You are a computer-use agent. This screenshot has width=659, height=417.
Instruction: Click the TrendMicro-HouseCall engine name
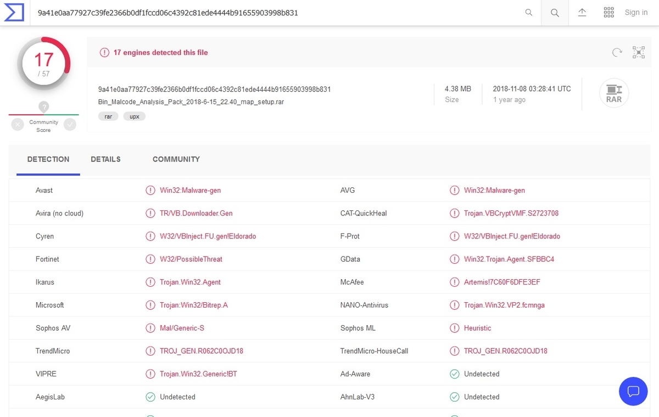[375, 351]
